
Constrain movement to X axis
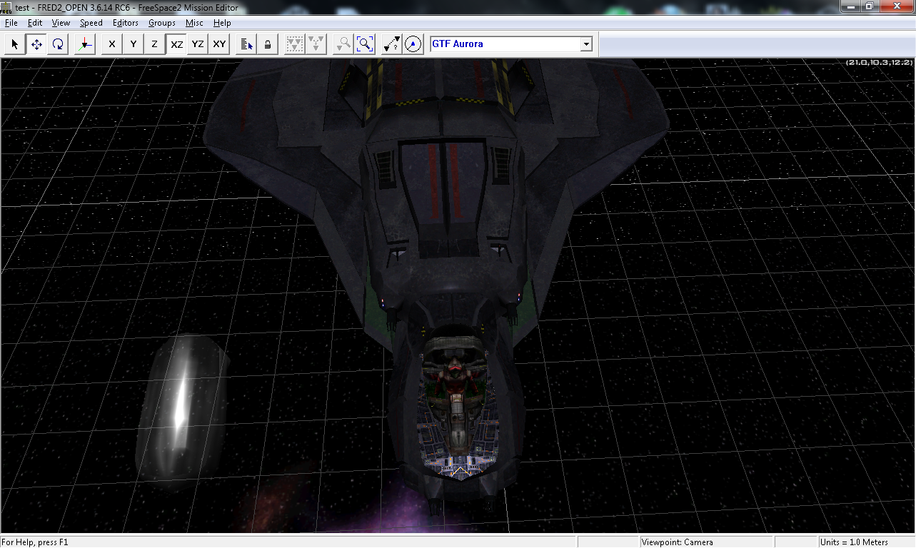tap(111, 44)
